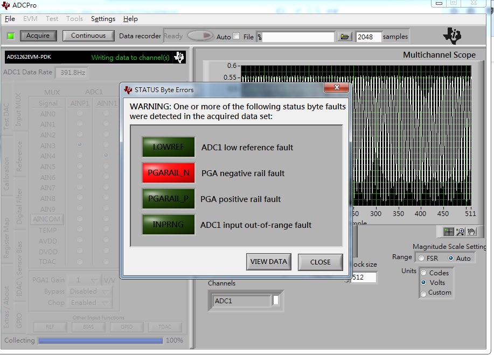Image resolution: width=494 pixels, height=355 pixels.
Task: Click the ADCPro title bar icon
Action: click(x=6, y=5)
